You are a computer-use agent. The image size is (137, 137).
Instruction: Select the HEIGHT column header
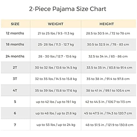pyautogui.click(x=107, y=24)
